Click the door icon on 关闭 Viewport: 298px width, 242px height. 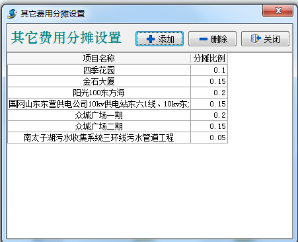(x=256, y=39)
